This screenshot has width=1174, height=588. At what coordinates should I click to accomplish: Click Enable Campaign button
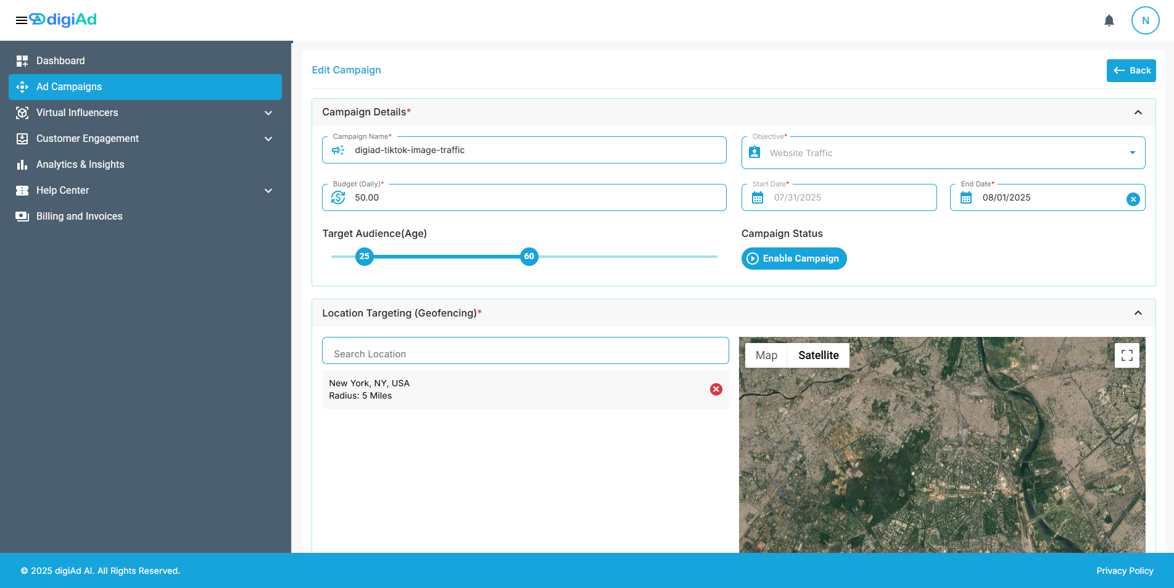794,259
